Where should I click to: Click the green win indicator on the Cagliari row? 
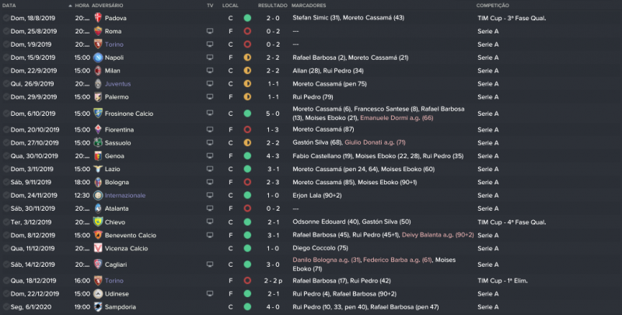247,264
